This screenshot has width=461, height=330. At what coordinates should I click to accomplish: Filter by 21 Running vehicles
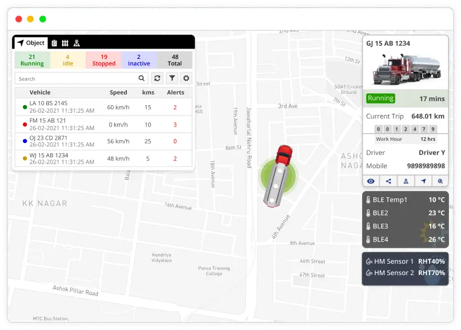(32, 60)
